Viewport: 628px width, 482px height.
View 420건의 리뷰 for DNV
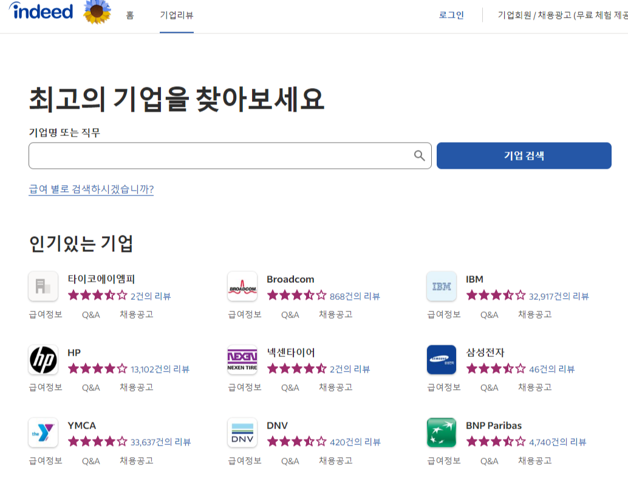tap(355, 442)
